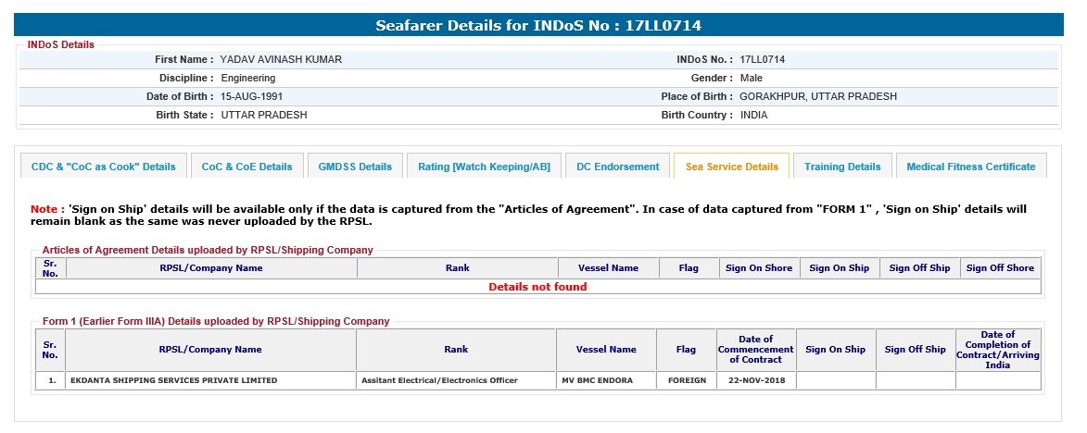Viewport: 1087px width, 433px height.
Task: Click the Date of Commencement of Contract header
Action: coord(756,350)
